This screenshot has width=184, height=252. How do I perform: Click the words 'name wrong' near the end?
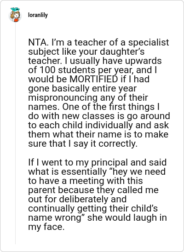pyautogui.click(x=57, y=218)
